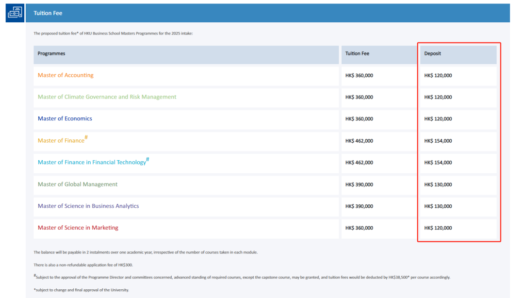Viewport: 524px width, 298px height.
Task: Click the proposed tuition fee intro sentence
Action: point(113,33)
